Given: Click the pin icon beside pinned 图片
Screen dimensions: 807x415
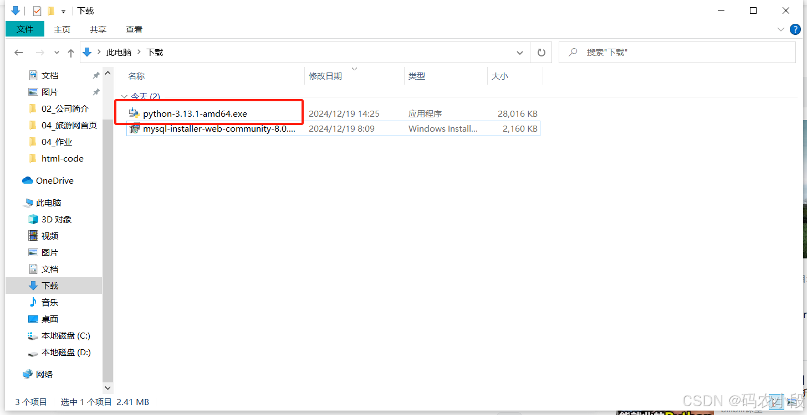Looking at the screenshot, I should coord(96,92).
